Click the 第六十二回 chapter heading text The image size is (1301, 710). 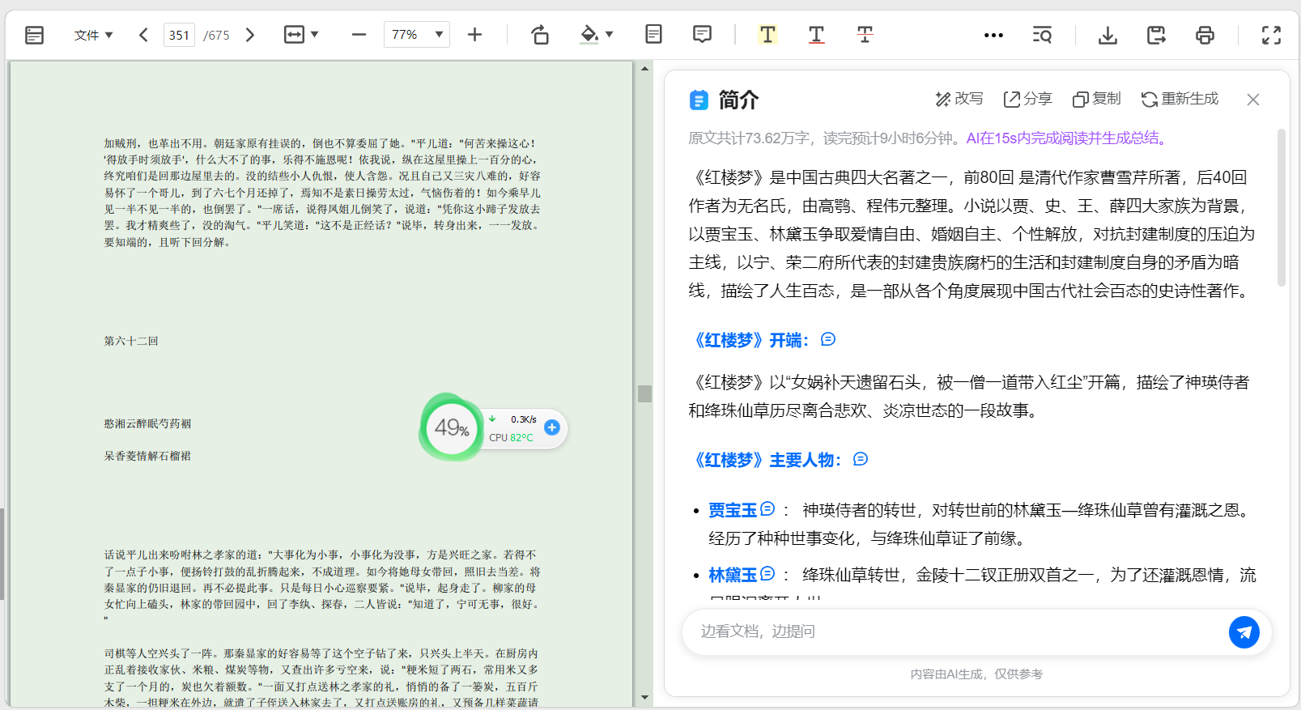[x=131, y=341]
